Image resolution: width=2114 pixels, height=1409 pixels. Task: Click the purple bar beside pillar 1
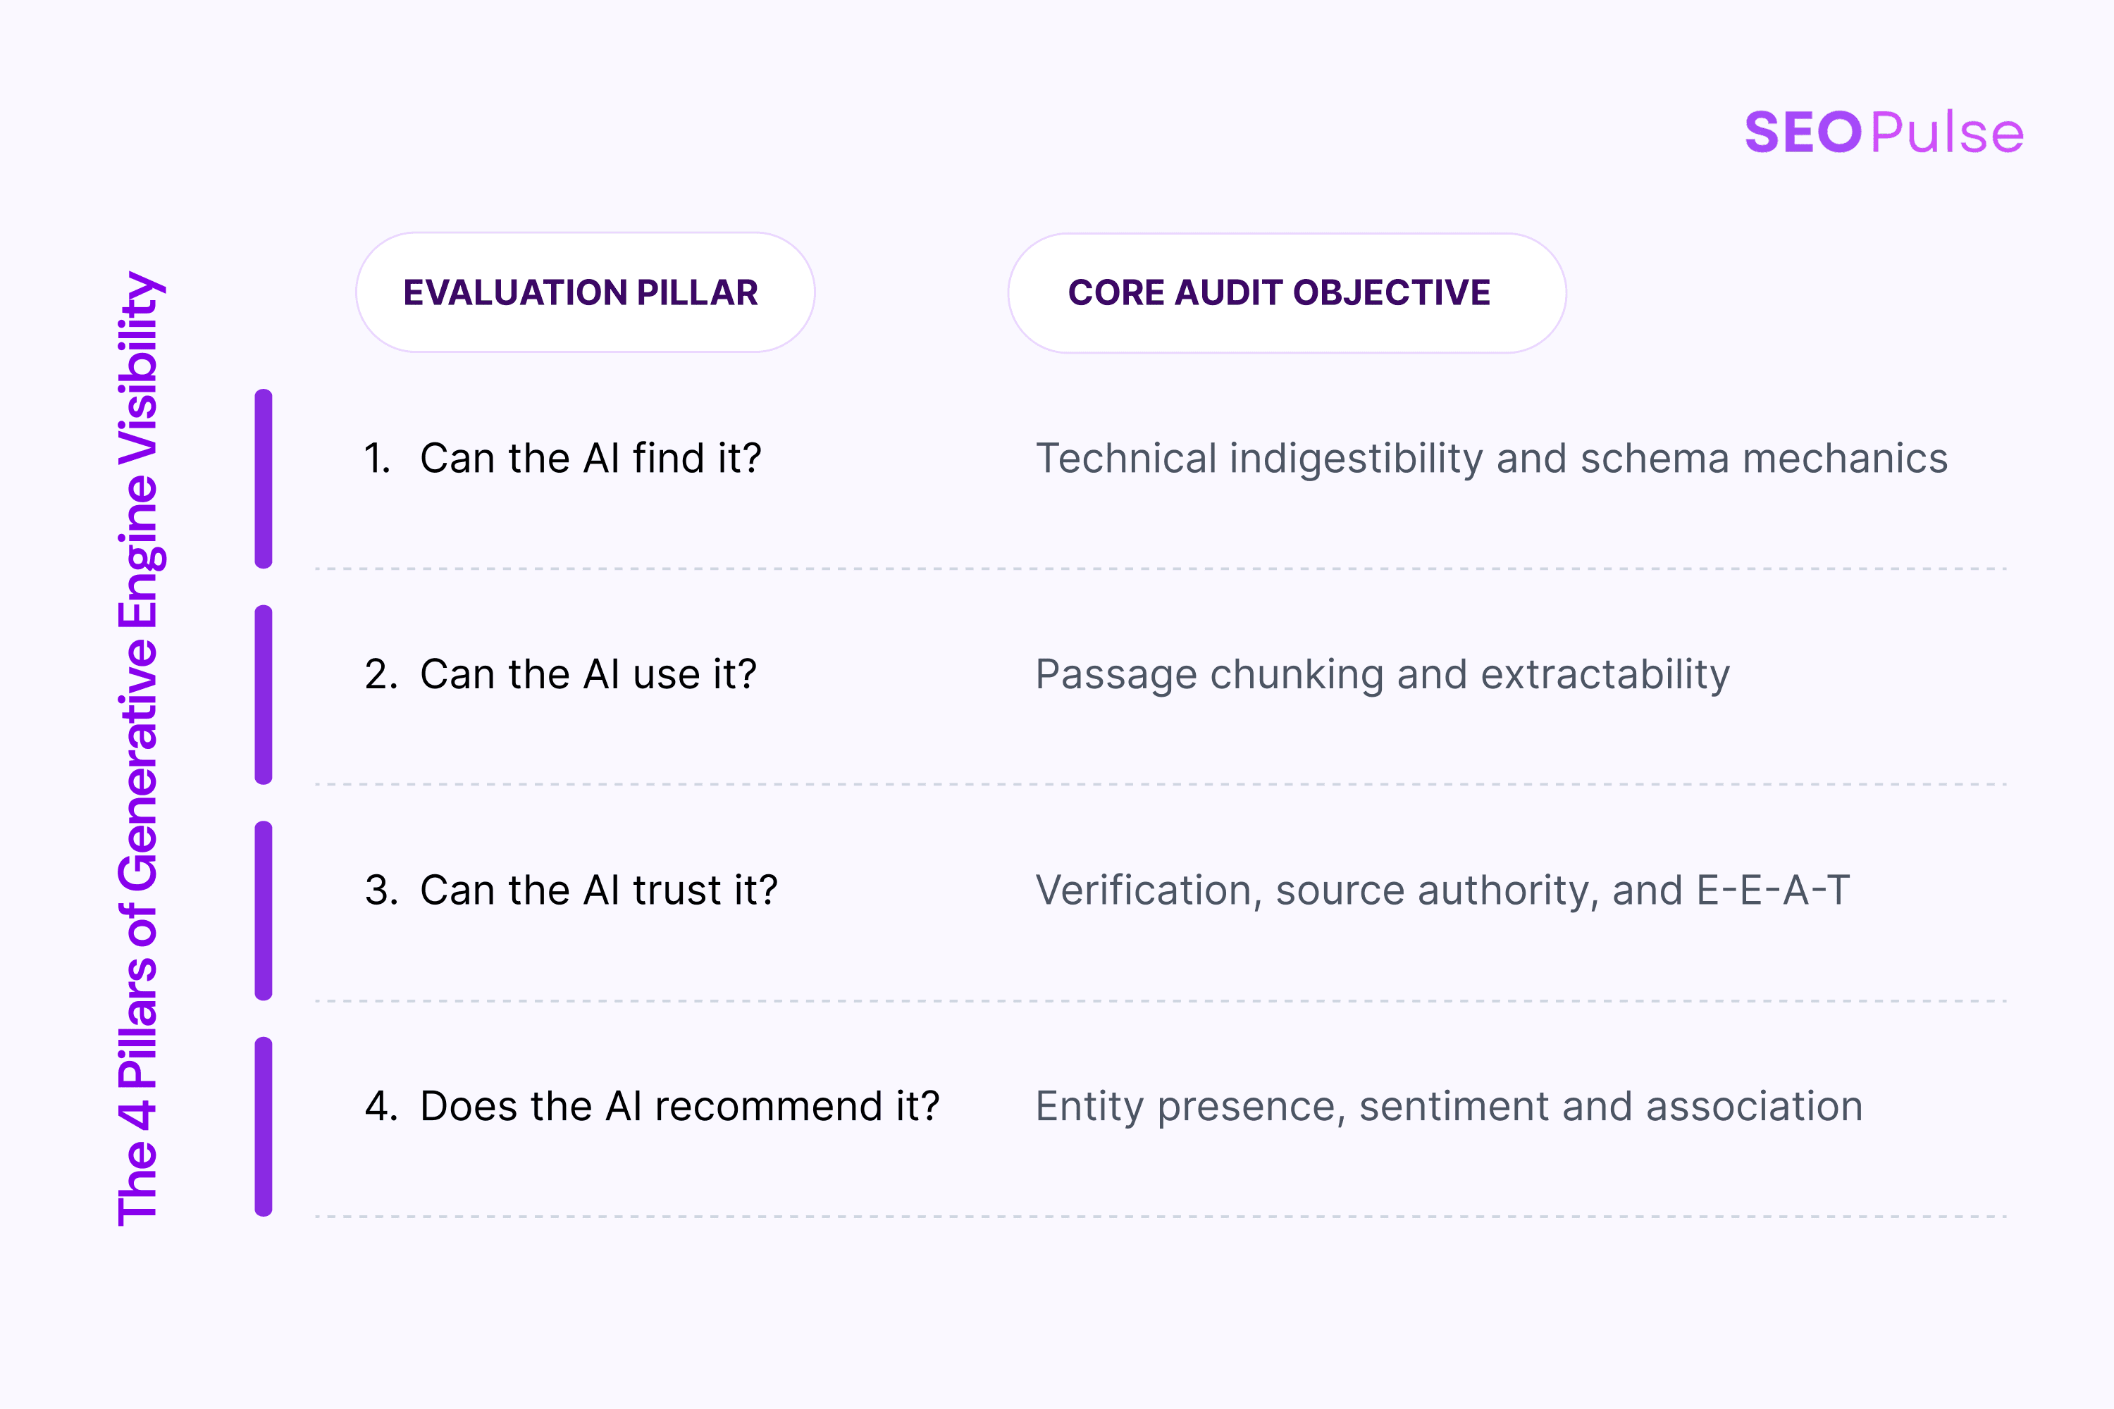(264, 479)
